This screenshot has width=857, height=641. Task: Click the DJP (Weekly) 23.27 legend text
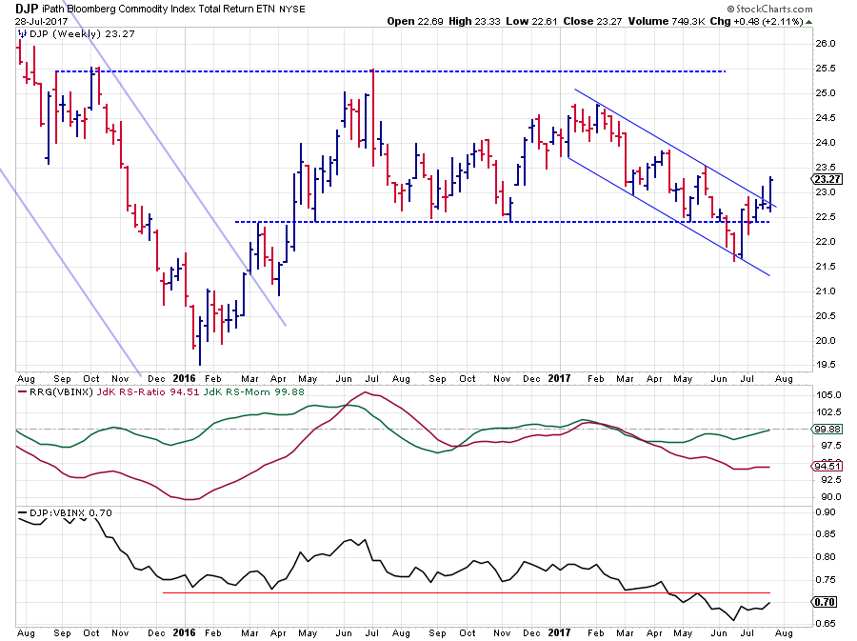82,34
